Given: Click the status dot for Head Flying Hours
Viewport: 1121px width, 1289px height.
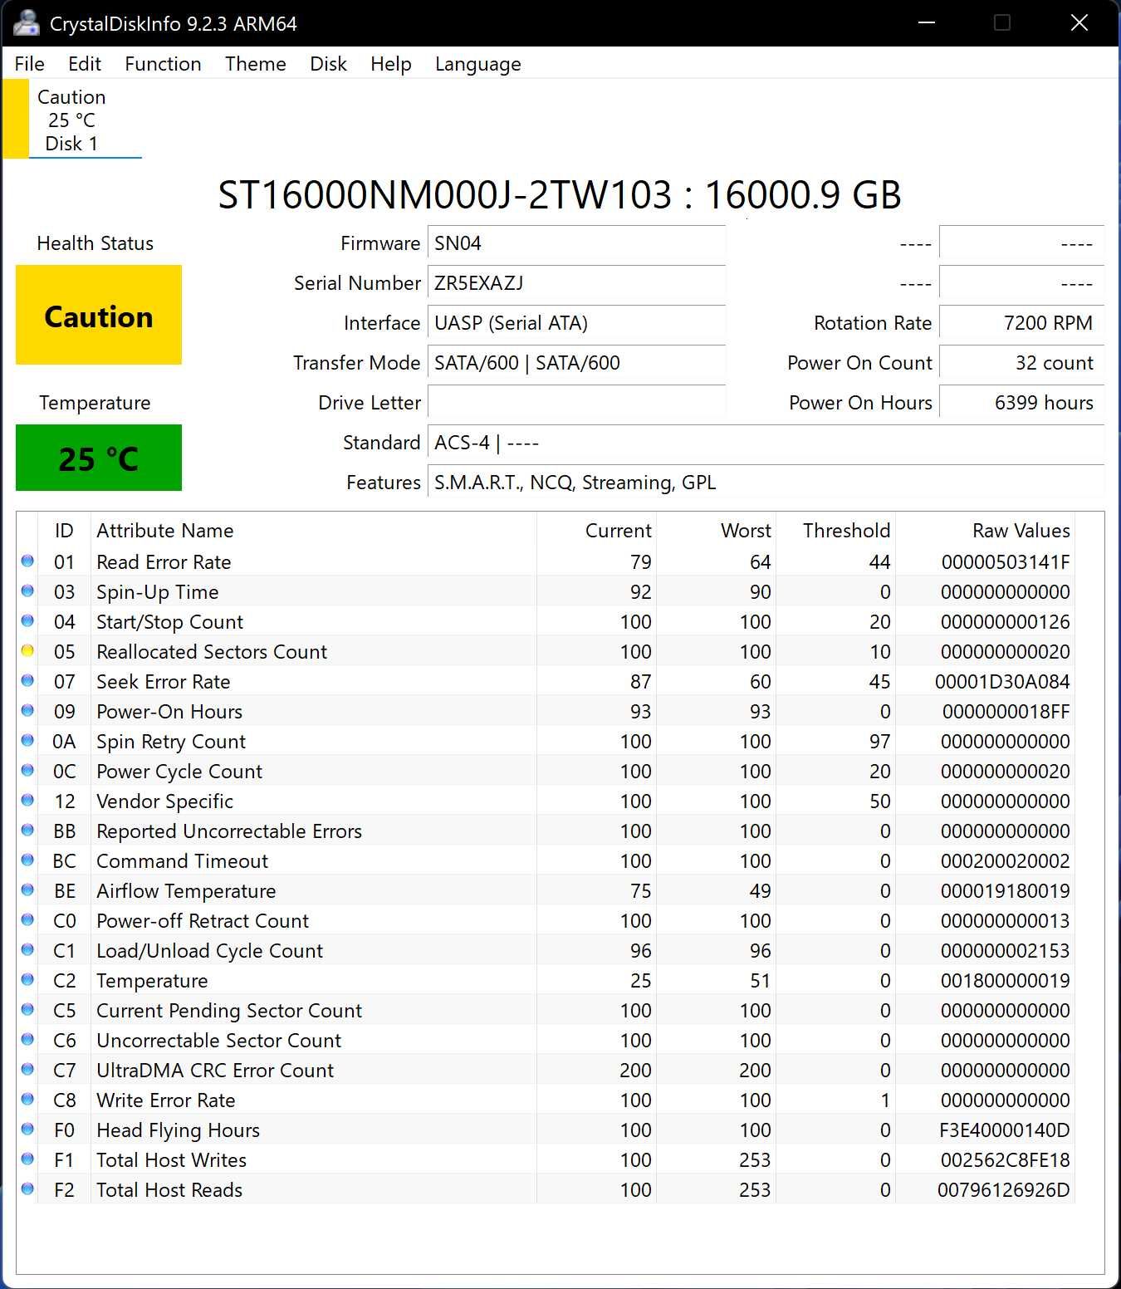Looking at the screenshot, I should [27, 1130].
